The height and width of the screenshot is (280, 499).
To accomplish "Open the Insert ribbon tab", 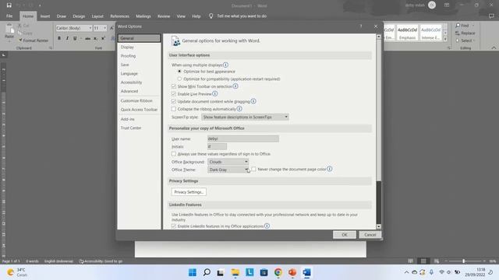I will click(45, 16).
